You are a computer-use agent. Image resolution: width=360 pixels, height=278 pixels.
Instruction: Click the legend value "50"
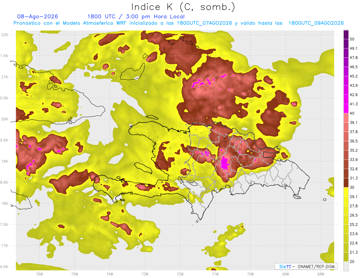(352, 39)
